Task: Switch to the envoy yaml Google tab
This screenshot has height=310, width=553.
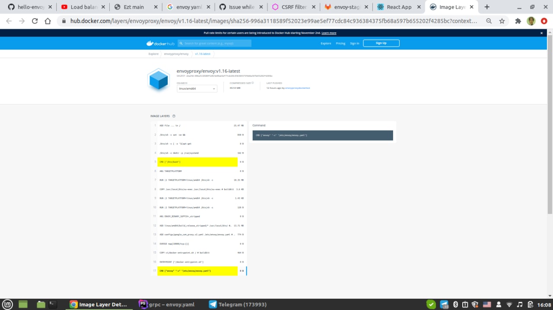Action: 188,7
